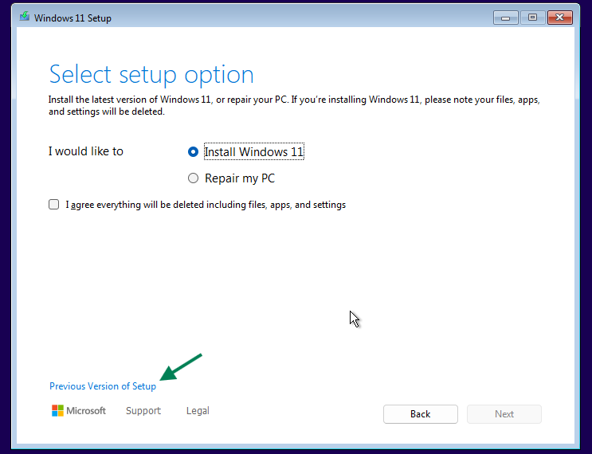Minimize the Windows 11 Setup window
This screenshot has width=592, height=454.
click(506, 18)
